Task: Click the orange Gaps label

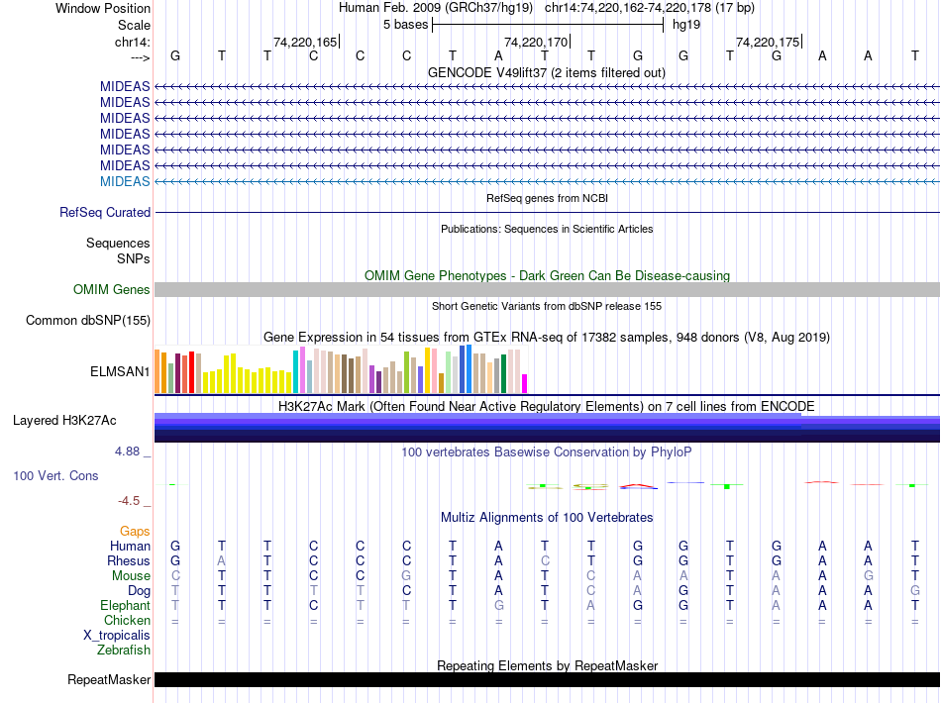Action: (135, 532)
